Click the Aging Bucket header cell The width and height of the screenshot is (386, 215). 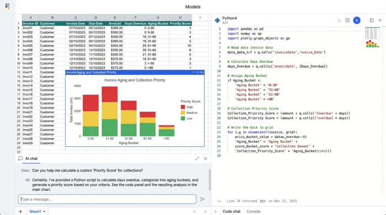coord(158,24)
